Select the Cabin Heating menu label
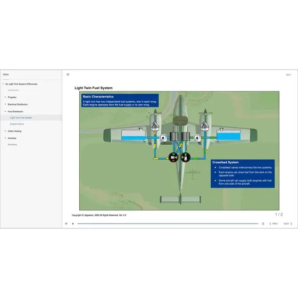The width and height of the screenshot is (298, 298). (x=15, y=131)
